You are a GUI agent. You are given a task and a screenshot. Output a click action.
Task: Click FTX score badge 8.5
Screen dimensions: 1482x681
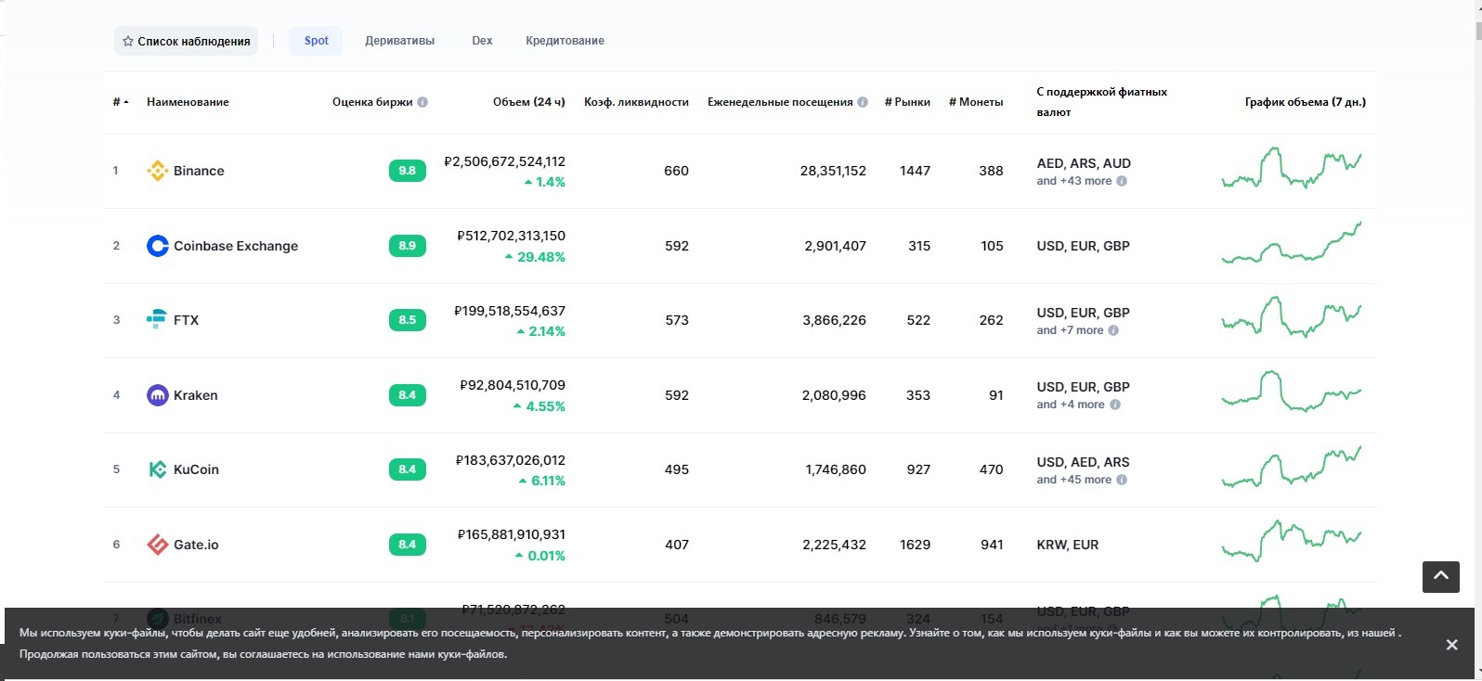408,320
